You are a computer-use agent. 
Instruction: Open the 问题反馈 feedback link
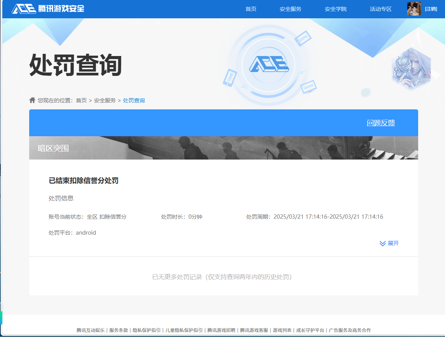coord(381,123)
